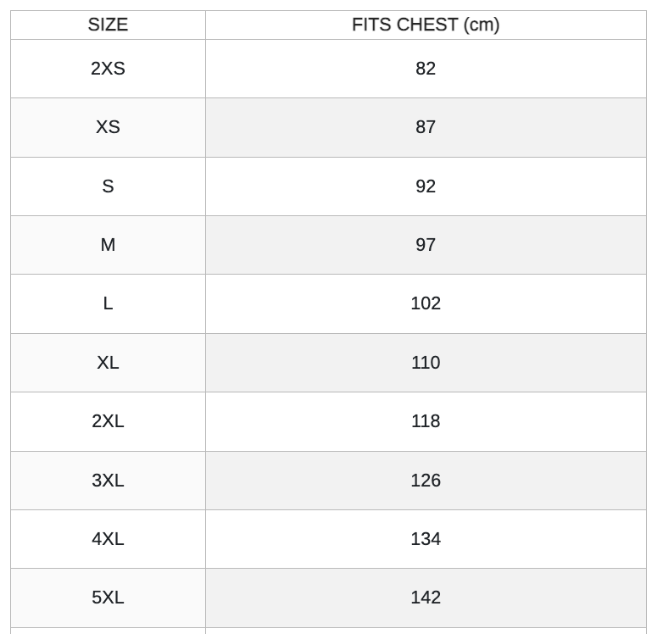Viewport: 663px width, 634px height.
Task: Select the L size cell
Action: (x=108, y=303)
